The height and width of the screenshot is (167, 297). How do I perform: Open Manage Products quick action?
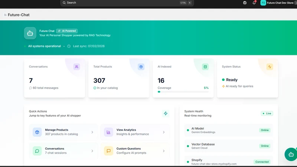coord(63,132)
